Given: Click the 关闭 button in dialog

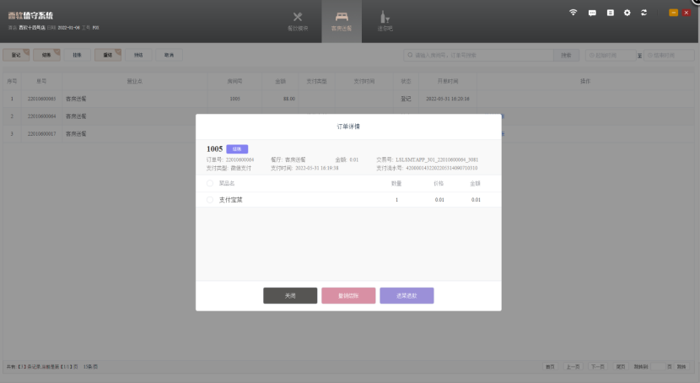Looking at the screenshot, I should (x=290, y=296).
